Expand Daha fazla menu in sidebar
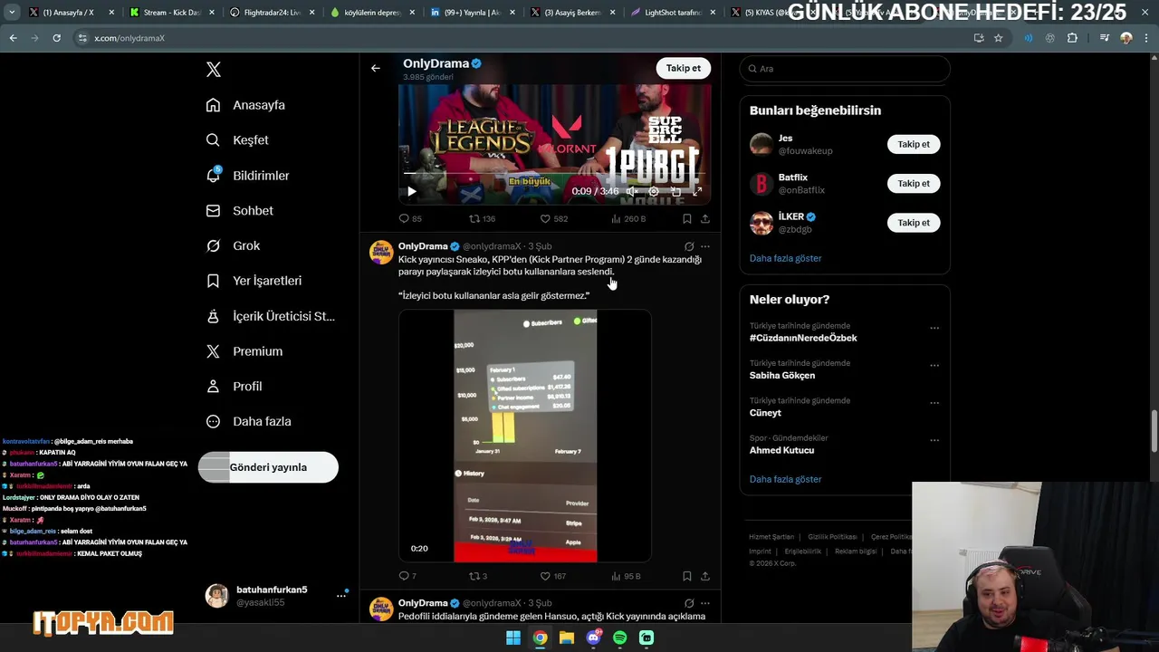This screenshot has width=1159, height=652. pos(249,421)
